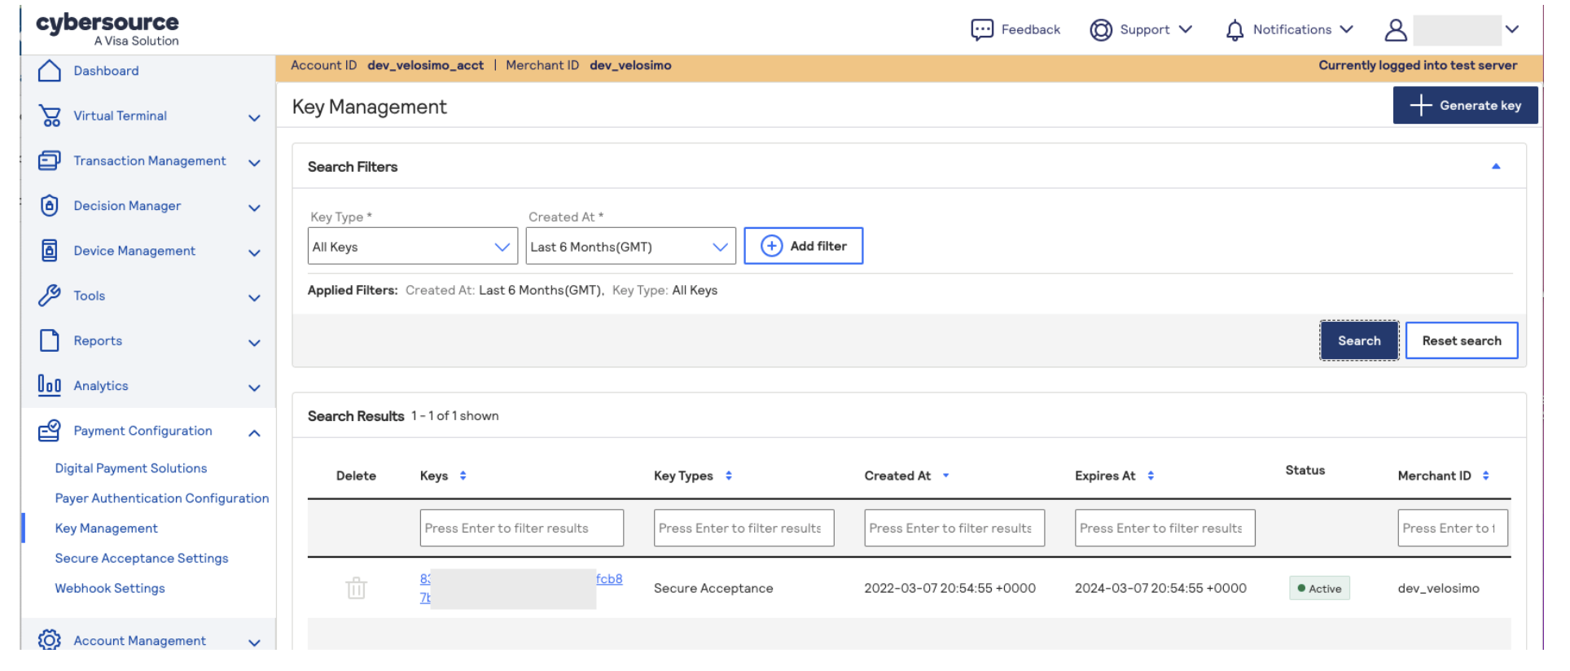The height and width of the screenshot is (671, 1570).
Task: Focus the Expires At filter input field
Action: (x=1165, y=528)
